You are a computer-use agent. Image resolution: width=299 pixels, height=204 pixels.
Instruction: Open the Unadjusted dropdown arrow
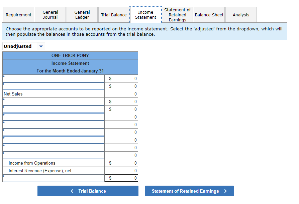tap(41, 46)
